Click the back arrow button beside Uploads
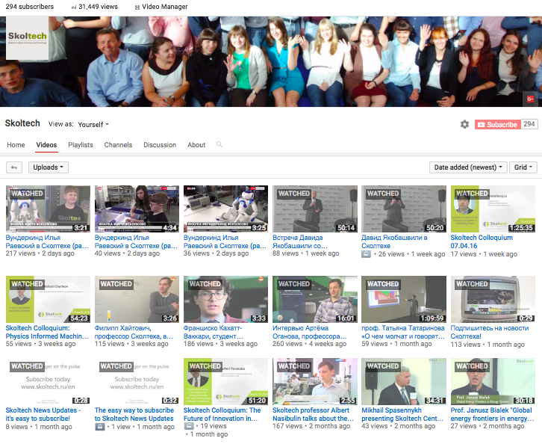This screenshot has width=542, height=447. coord(14,167)
